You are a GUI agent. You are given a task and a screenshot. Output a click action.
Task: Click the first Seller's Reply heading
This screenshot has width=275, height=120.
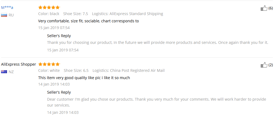coord(59,36)
